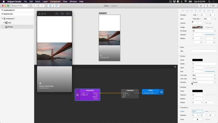Click the Photo icon on blue Photo patch
This screenshot has width=218, height=123.
[x=161, y=92]
